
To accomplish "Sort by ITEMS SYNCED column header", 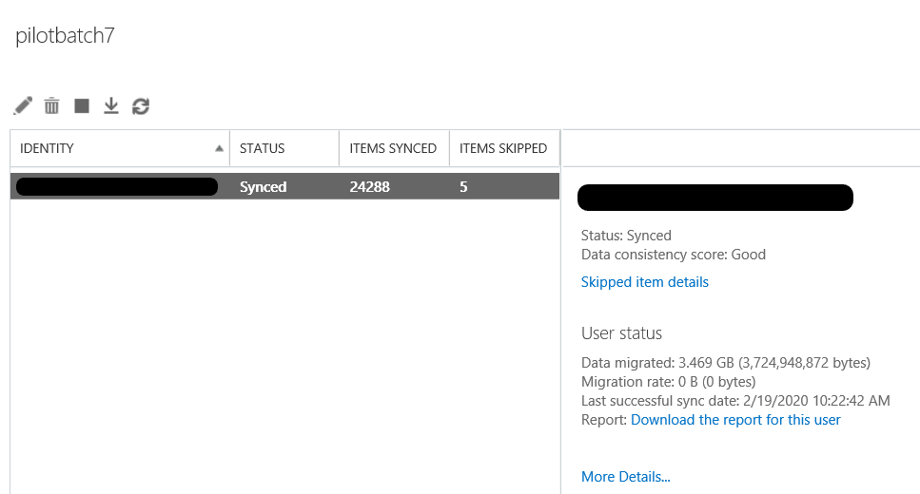I will tap(394, 148).
